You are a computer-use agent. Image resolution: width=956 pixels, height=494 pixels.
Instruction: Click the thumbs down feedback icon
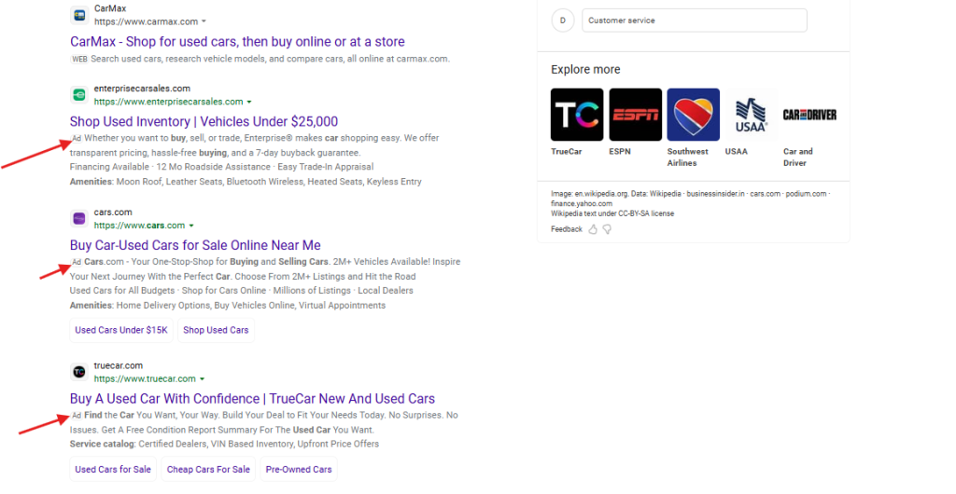pyautogui.click(x=607, y=229)
